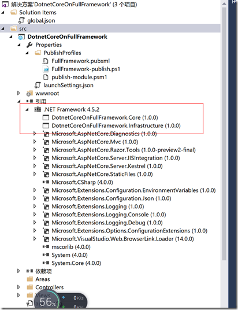
Task: Collapse the src folder node
Action: (3, 29)
